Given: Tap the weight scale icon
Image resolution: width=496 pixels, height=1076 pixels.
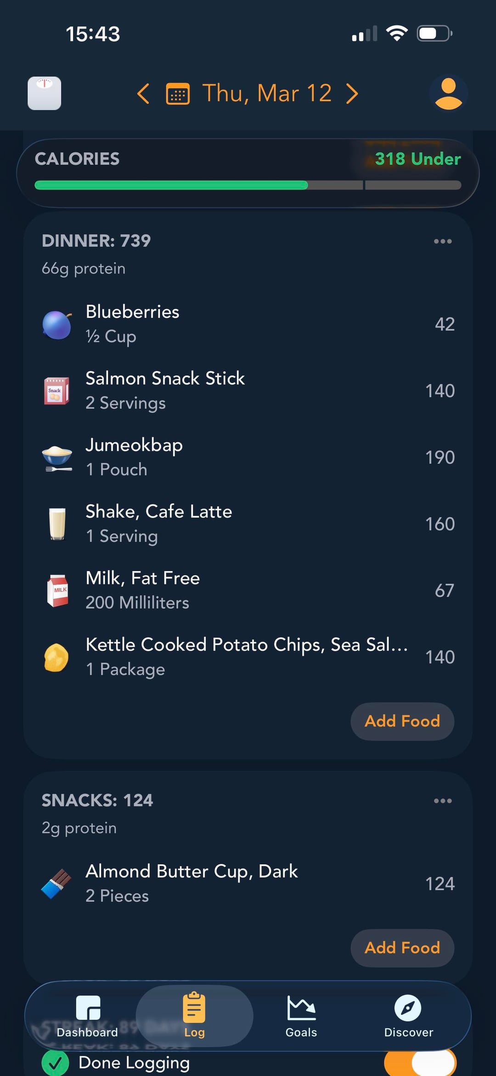Looking at the screenshot, I should point(45,93).
